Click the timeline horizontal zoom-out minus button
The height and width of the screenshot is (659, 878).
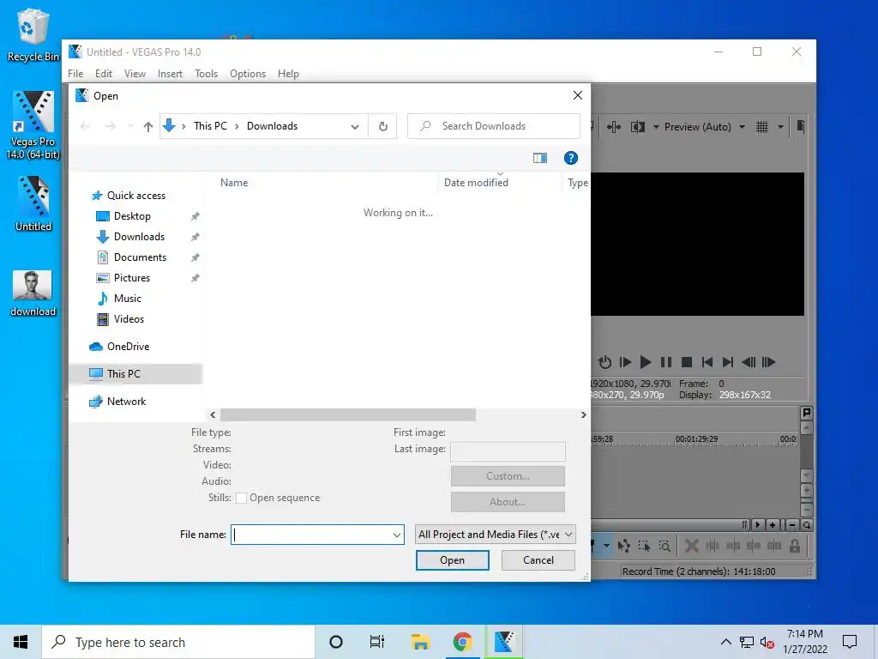click(x=792, y=526)
